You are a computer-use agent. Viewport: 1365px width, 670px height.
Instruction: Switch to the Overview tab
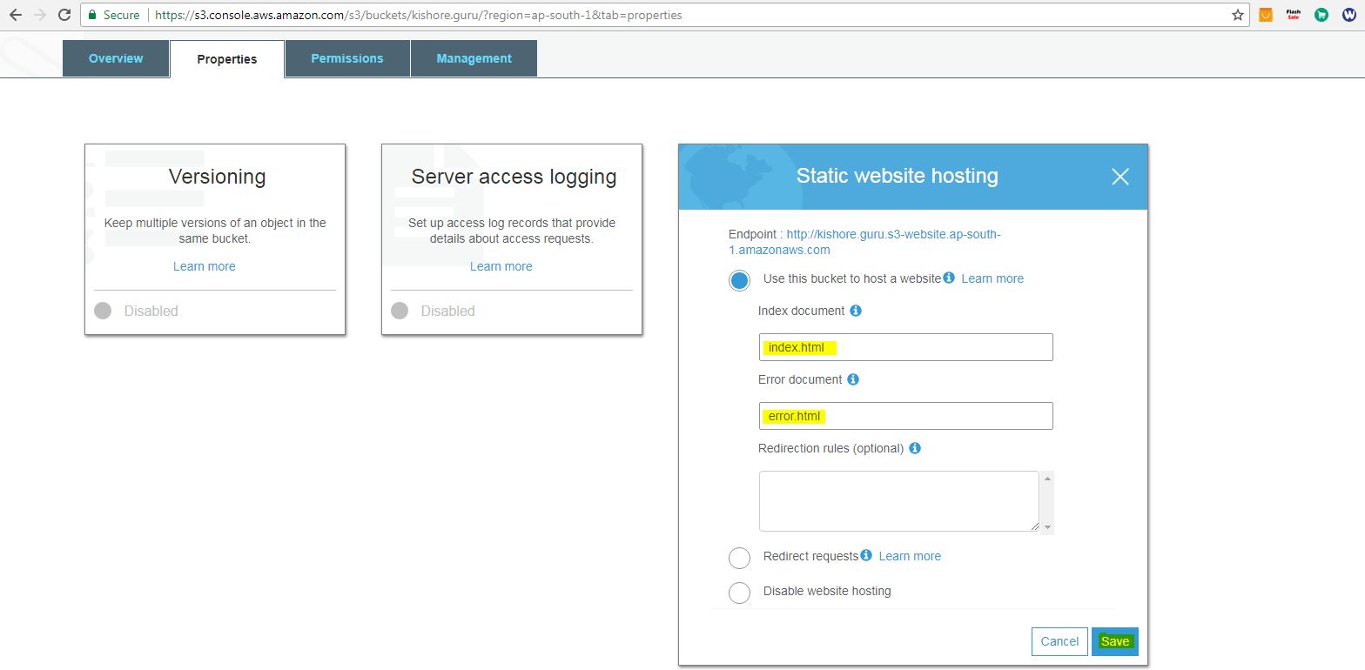(116, 58)
